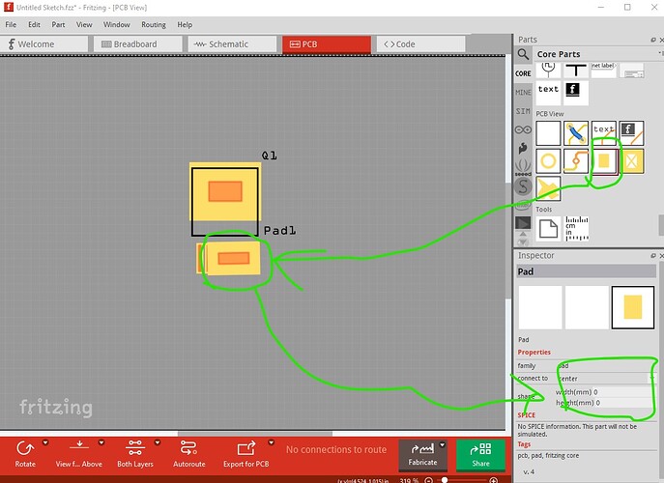Screen dimensions: 664x483
Task: Open View from Above dropdown arrow
Action: 101,442
